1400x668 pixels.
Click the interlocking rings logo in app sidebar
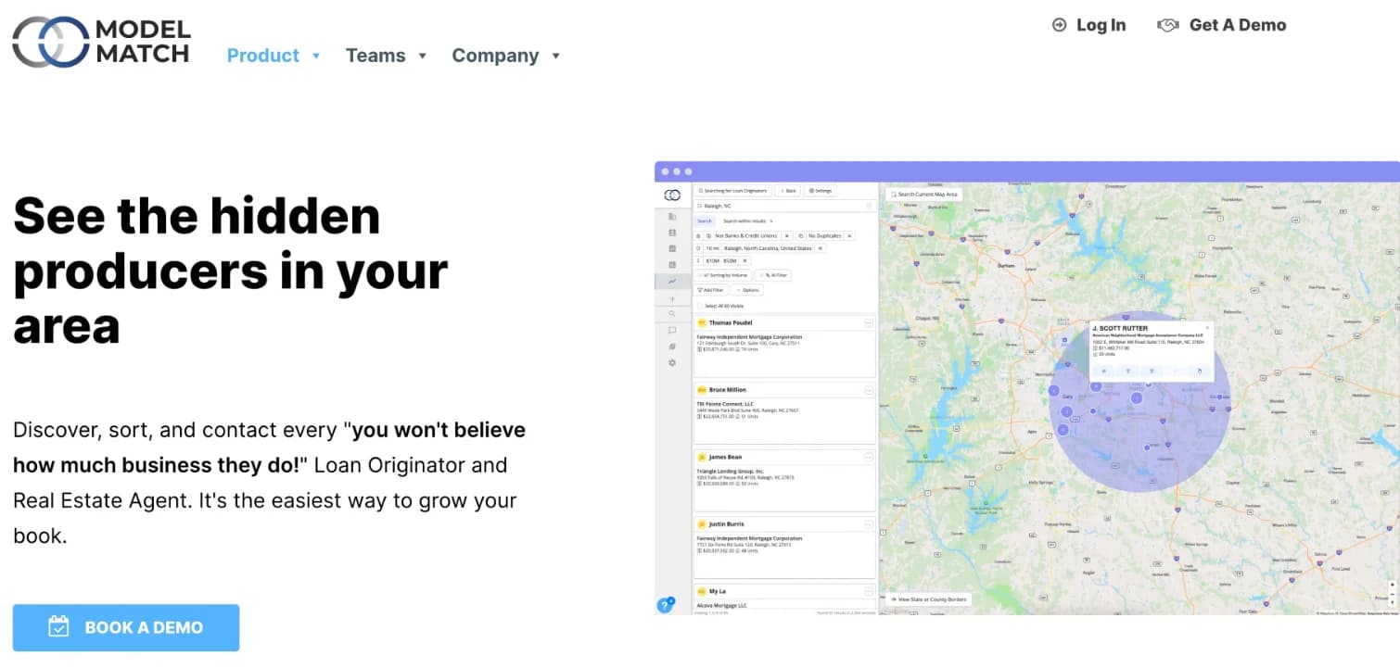pyautogui.click(x=673, y=195)
